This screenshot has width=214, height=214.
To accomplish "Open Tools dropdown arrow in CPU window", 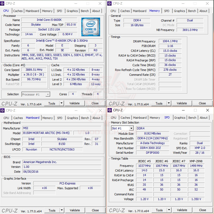I will click(62, 103).
